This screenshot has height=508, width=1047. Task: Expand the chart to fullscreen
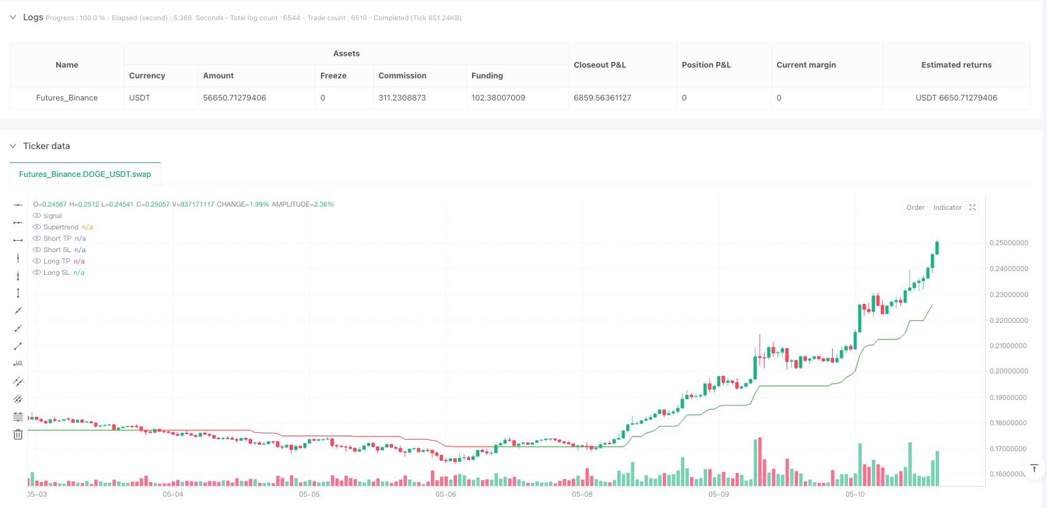[972, 207]
